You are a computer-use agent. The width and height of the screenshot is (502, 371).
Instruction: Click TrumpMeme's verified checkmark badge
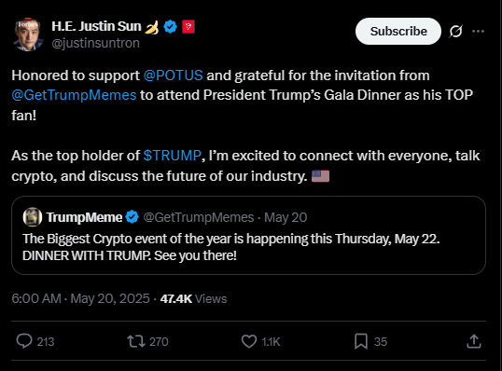pos(132,217)
